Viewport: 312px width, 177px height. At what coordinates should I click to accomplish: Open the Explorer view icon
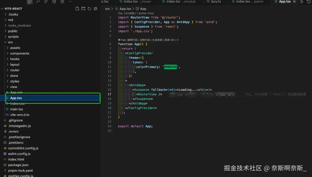30,2
